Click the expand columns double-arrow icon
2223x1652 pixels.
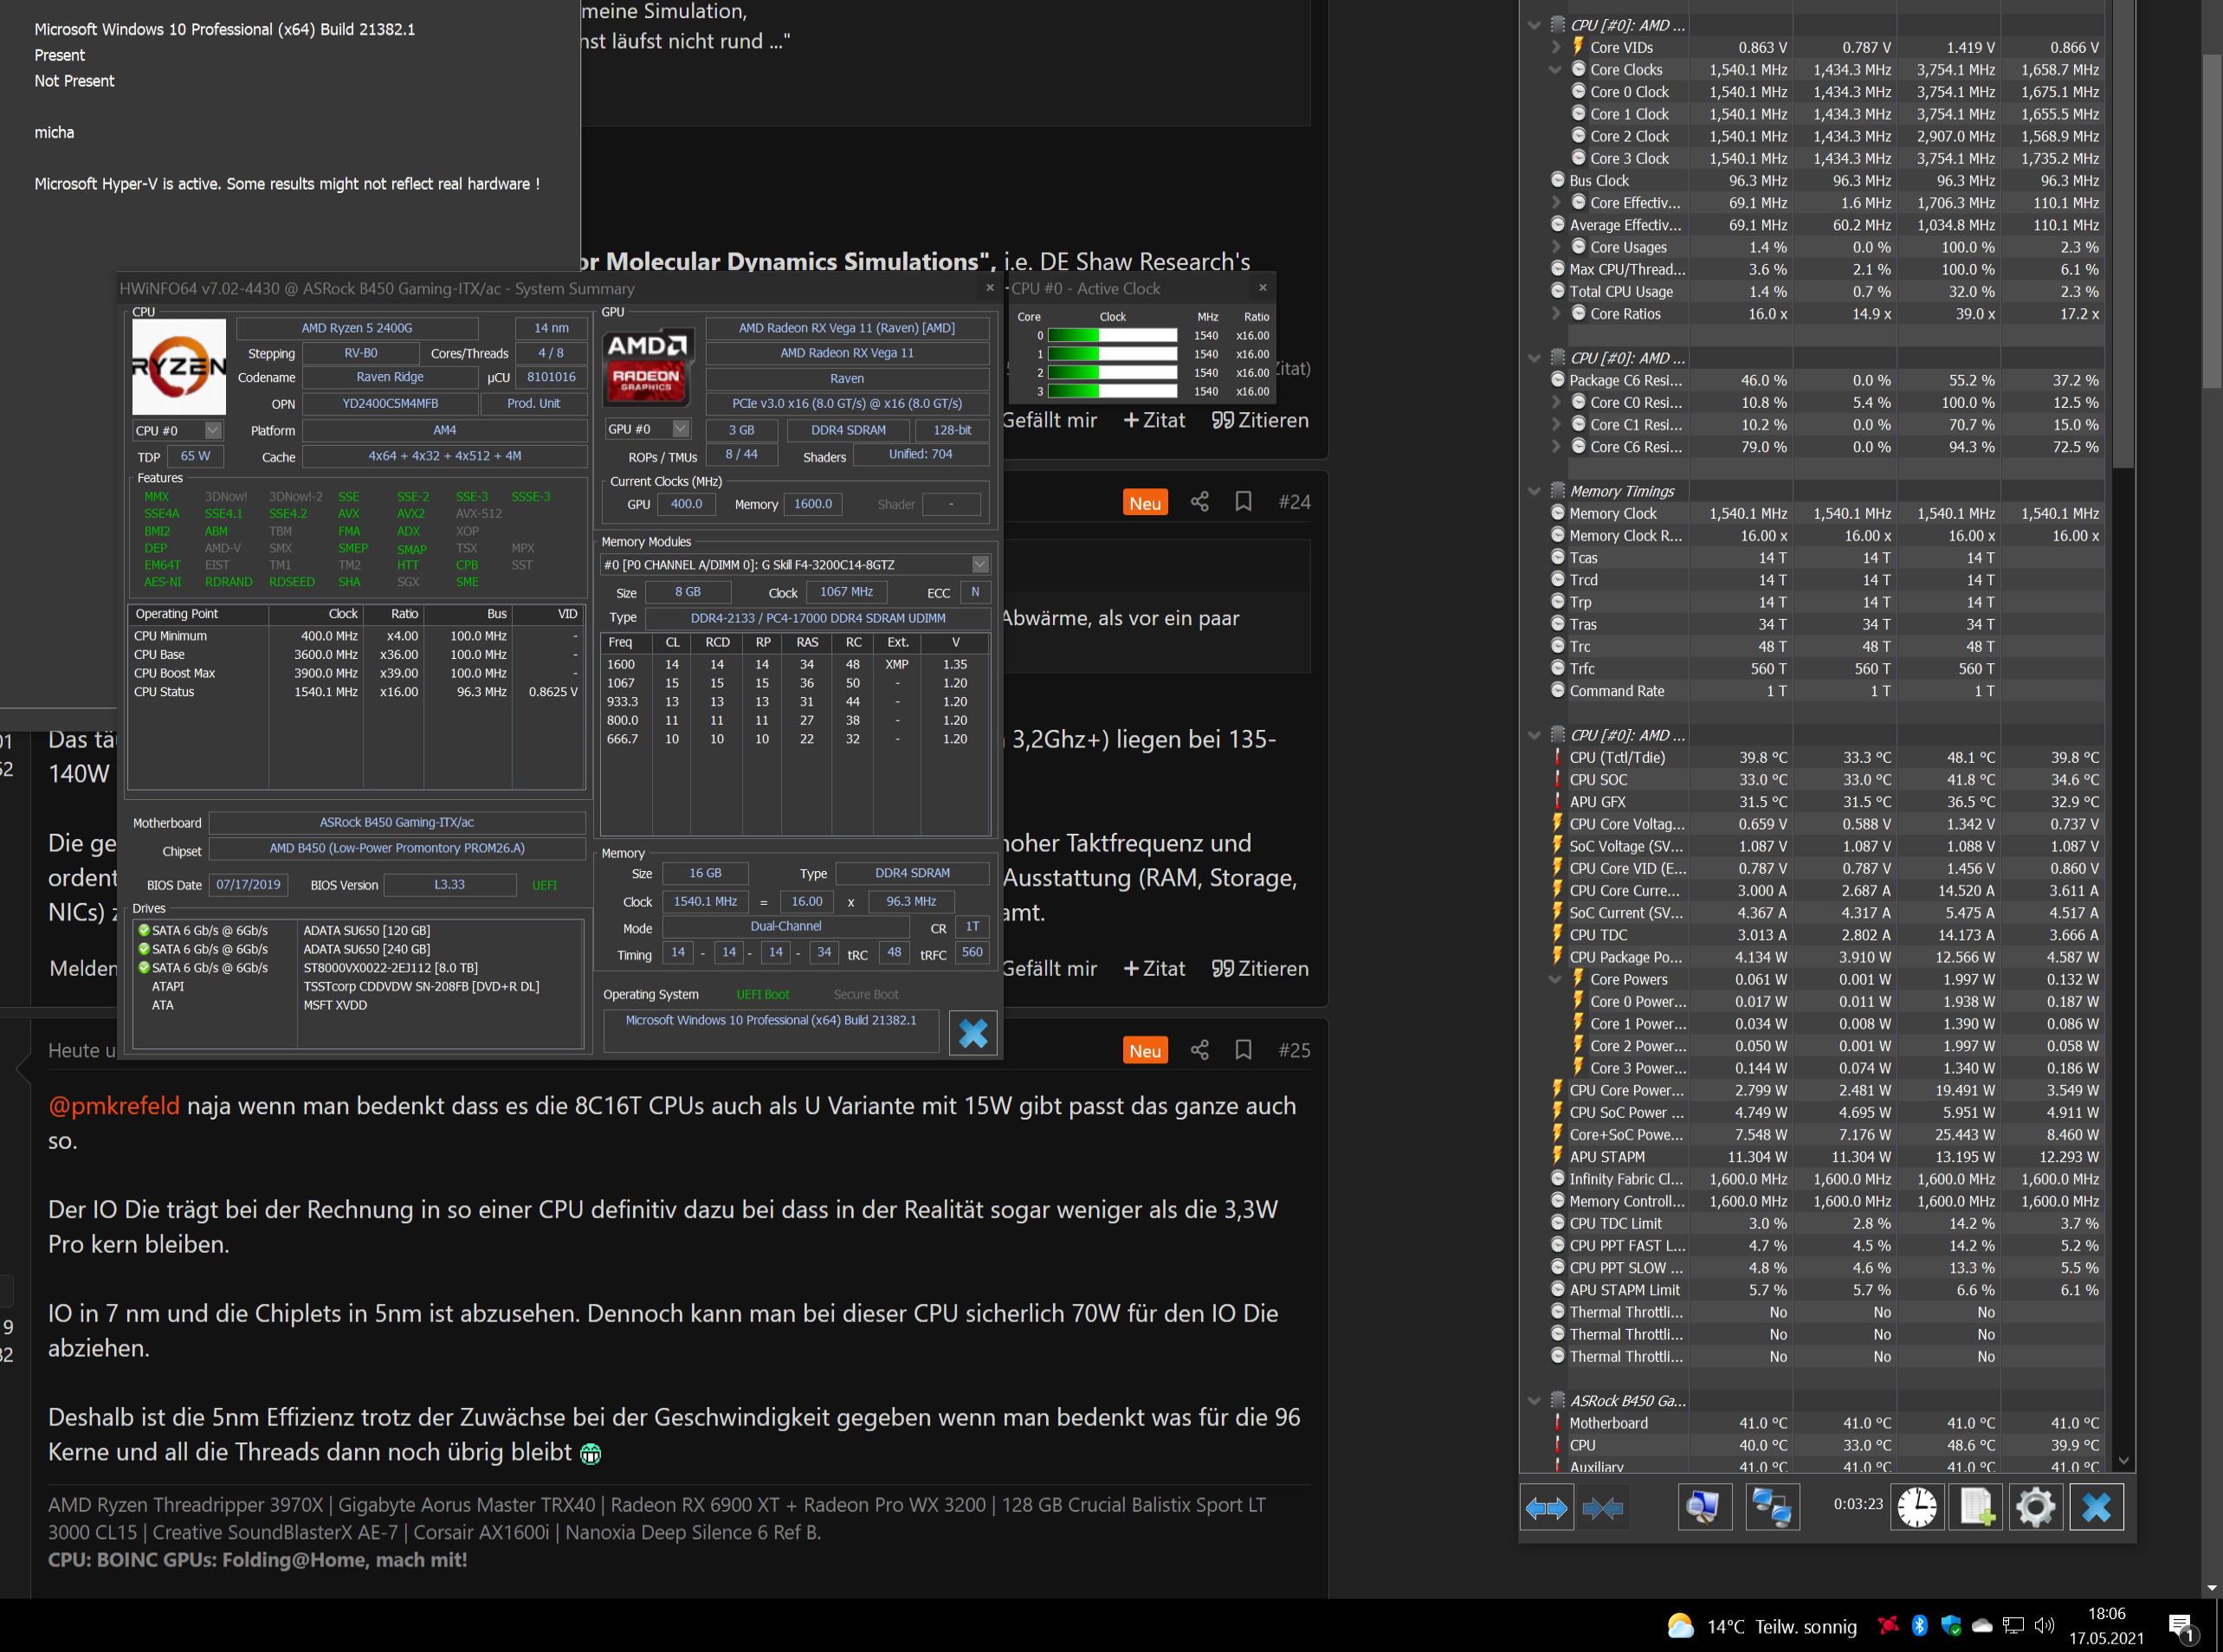click(1546, 1508)
